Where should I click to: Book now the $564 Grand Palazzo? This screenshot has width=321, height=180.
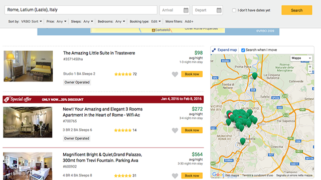[x=192, y=175]
